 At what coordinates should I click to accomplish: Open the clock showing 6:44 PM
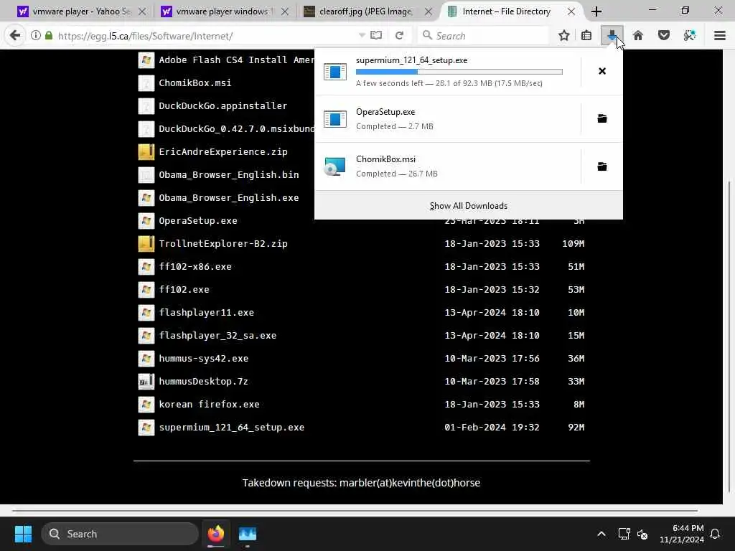682,534
